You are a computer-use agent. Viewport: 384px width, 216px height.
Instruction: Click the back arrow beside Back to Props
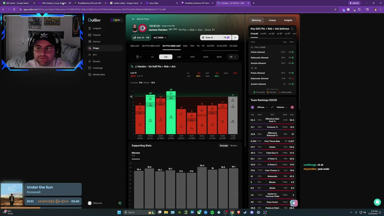pyautogui.click(x=133, y=19)
